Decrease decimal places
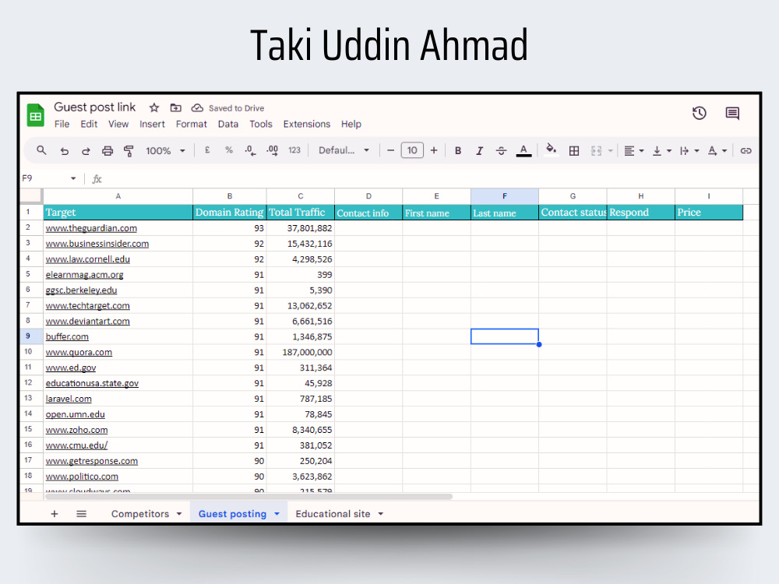This screenshot has height=584, width=779. (x=250, y=150)
